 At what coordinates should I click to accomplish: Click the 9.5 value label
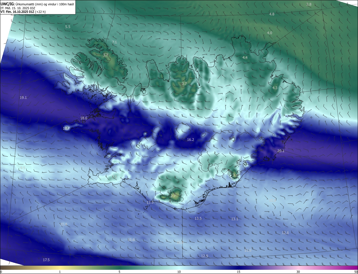pos(23,168)
